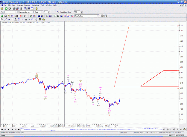Open the Help menu

click(x=55, y=5)
